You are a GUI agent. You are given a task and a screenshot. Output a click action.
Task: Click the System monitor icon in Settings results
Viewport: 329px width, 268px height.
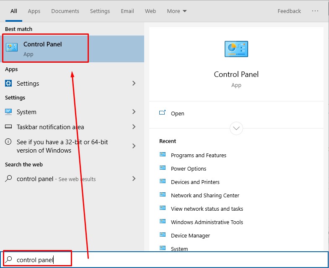tap(8, 112)
